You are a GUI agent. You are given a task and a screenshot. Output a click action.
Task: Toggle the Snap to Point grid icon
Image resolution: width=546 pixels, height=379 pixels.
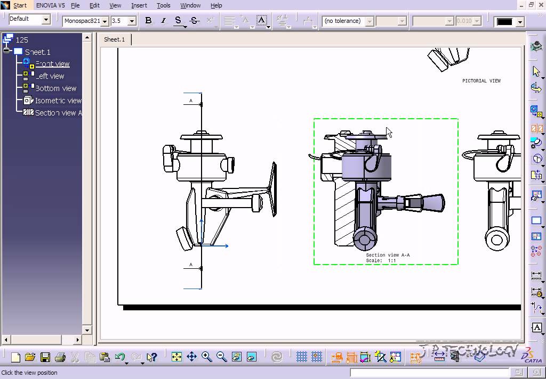[x=317, y=357]
